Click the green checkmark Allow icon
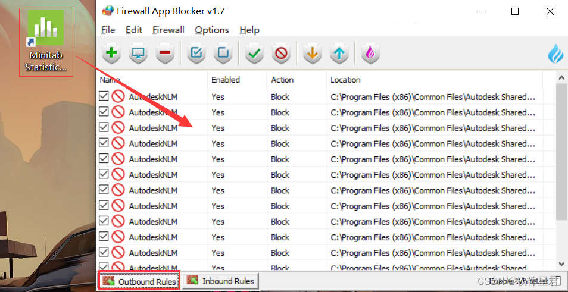The image size is (568, 292). (x=254, y=54)
